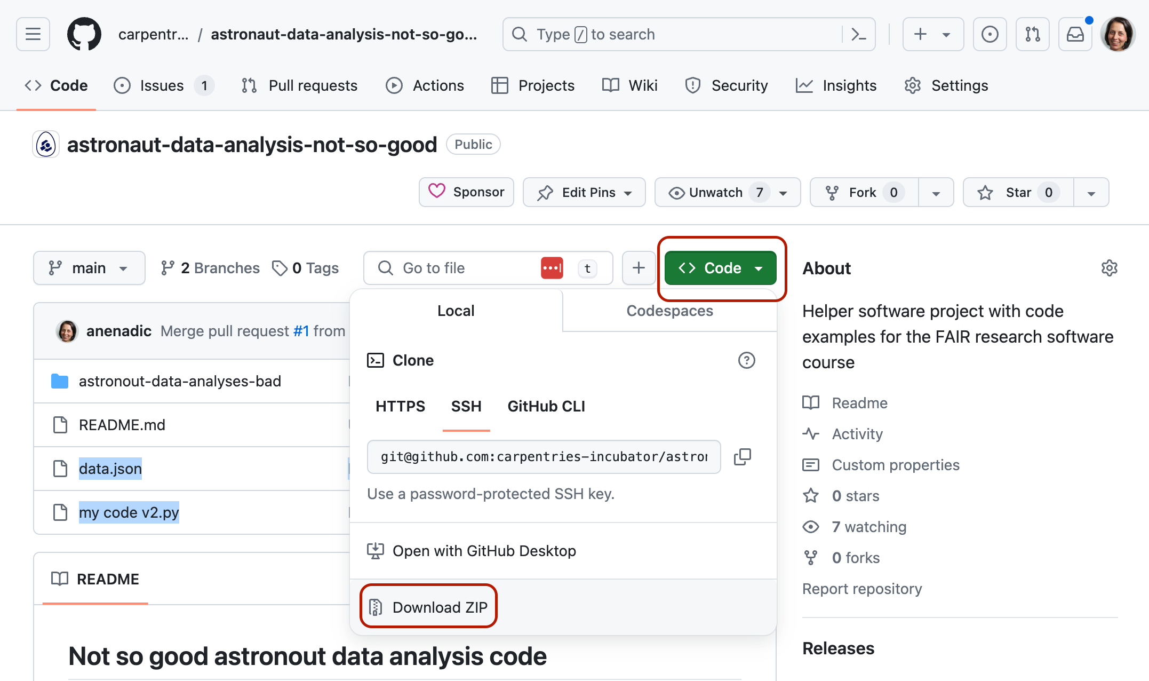This screenshot has width=1149, height=681.
Task: Open the Wiki tab
Action: click(630, 85)
